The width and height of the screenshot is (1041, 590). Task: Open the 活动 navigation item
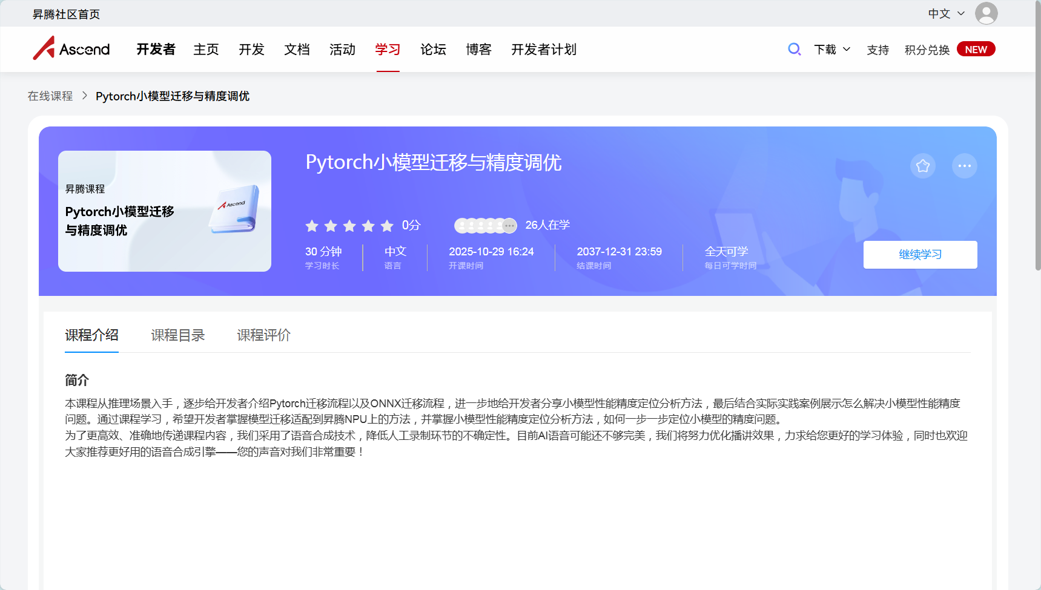pos(342,49)
